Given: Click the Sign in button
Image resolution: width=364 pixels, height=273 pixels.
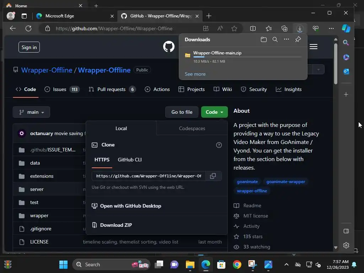Looking at the screenshot, I should (x=29, y=47).
